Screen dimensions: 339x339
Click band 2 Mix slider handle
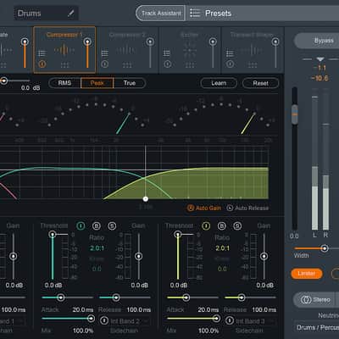[x=91, y=319]
